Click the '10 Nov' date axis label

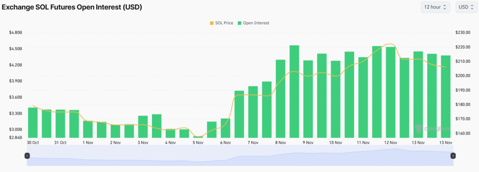tap(335, 143)
